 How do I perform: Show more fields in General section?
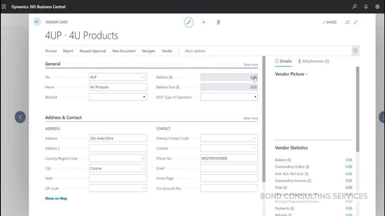[x=251, y=64]
